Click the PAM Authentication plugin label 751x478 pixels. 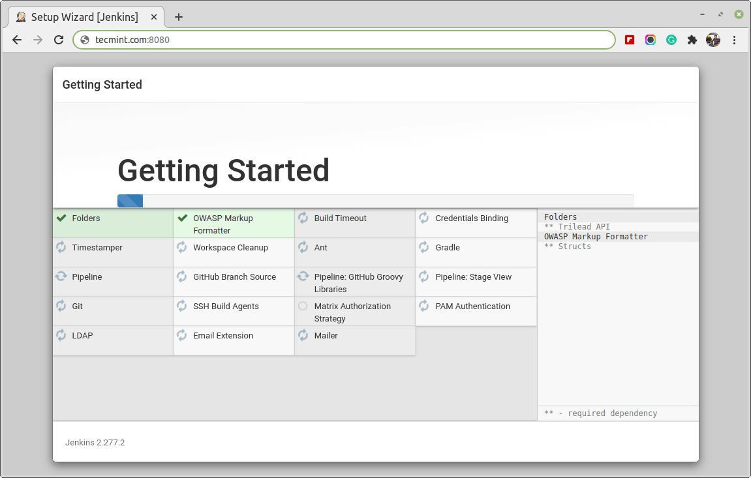pyautogui.click(x=473, y=306)
